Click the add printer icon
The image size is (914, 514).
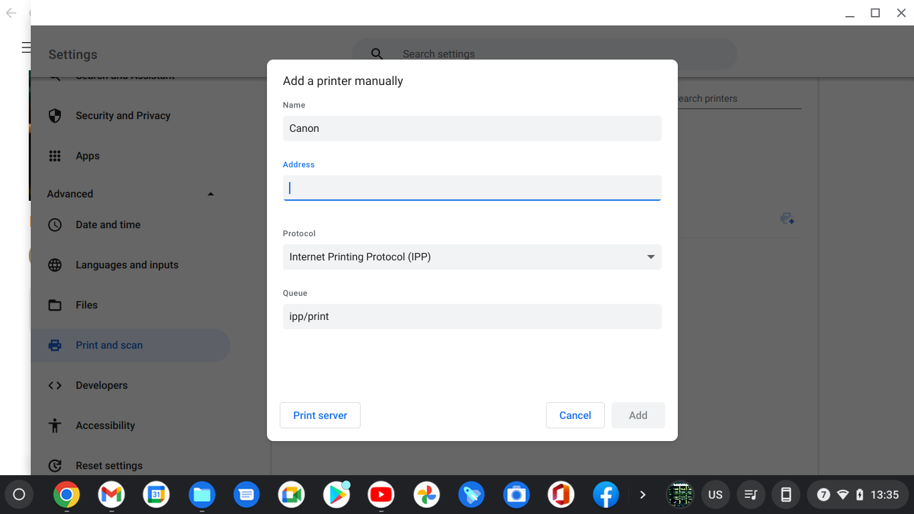787,219
